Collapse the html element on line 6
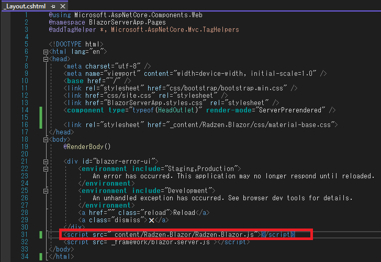 coord(46,52)
